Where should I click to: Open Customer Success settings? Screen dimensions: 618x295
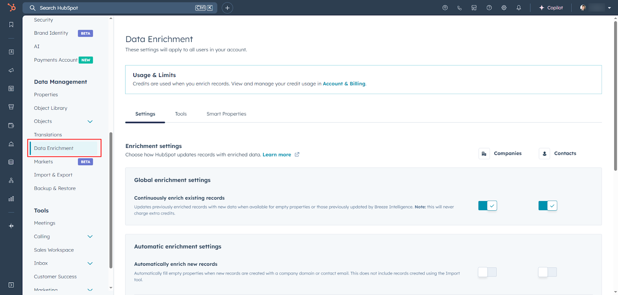55,277
